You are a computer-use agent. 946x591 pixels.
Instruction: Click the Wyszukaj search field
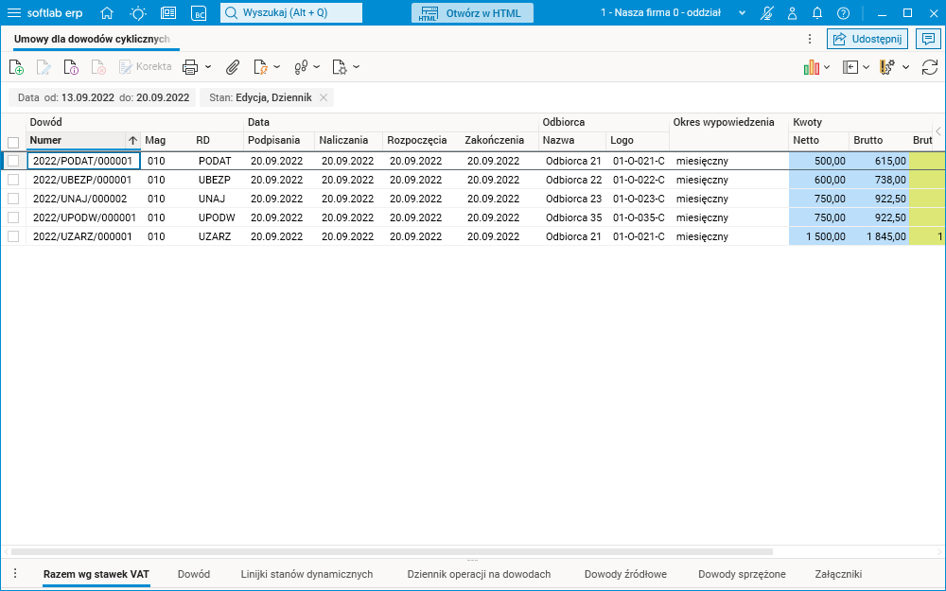point(291,13)
